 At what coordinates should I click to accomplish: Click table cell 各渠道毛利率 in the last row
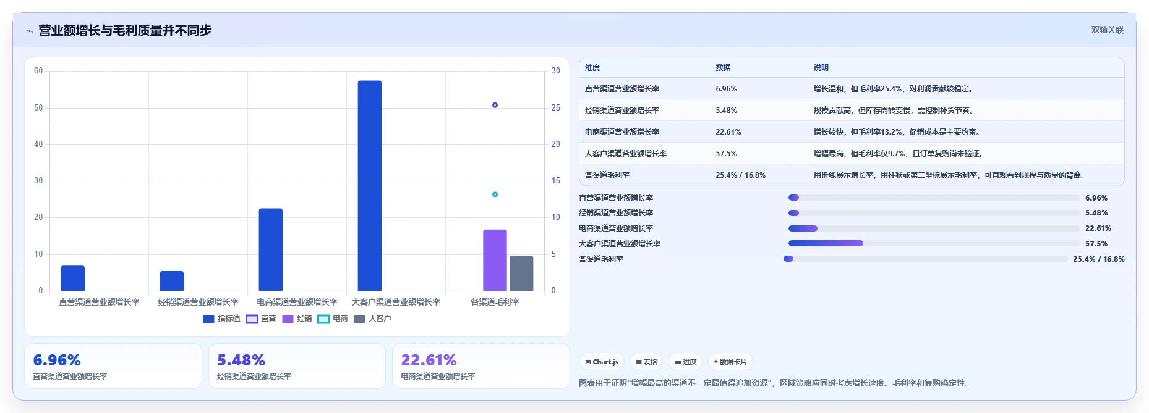(607, 175)
